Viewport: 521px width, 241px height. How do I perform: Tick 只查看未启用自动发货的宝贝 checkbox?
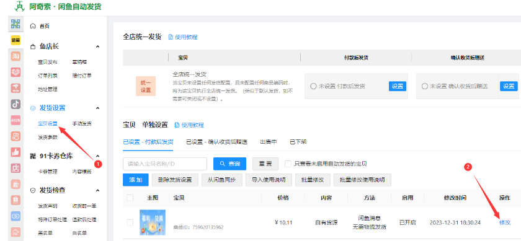(x=288, y=164)
